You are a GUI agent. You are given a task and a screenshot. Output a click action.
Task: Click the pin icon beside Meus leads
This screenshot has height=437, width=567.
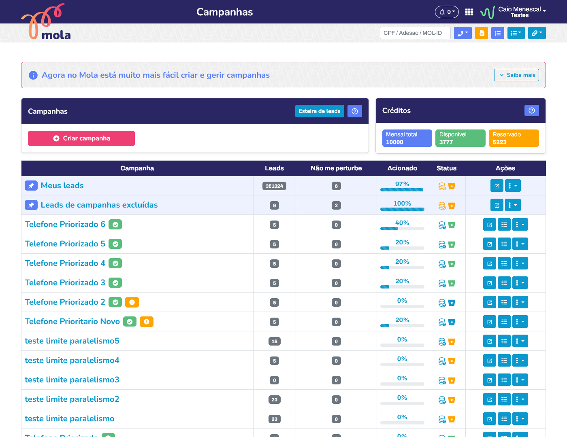point(31,185)
